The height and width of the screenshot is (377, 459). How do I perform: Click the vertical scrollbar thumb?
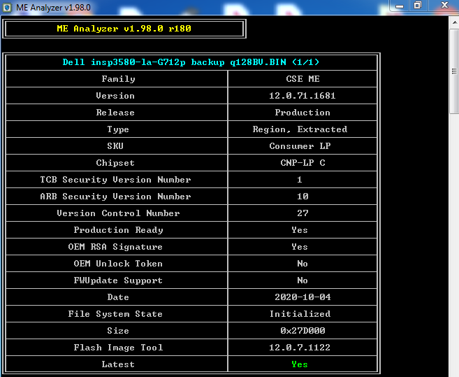(x=454, y=71)
